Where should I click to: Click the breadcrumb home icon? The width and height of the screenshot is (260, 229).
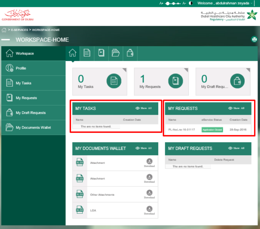pyautogui.click(x=4, y=30)
